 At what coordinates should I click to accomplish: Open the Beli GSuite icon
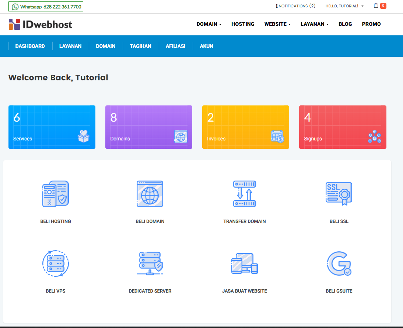click(339, 263)
